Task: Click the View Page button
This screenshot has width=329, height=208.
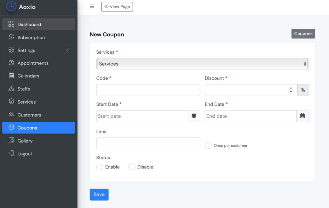Action: [x=117, y=7]
